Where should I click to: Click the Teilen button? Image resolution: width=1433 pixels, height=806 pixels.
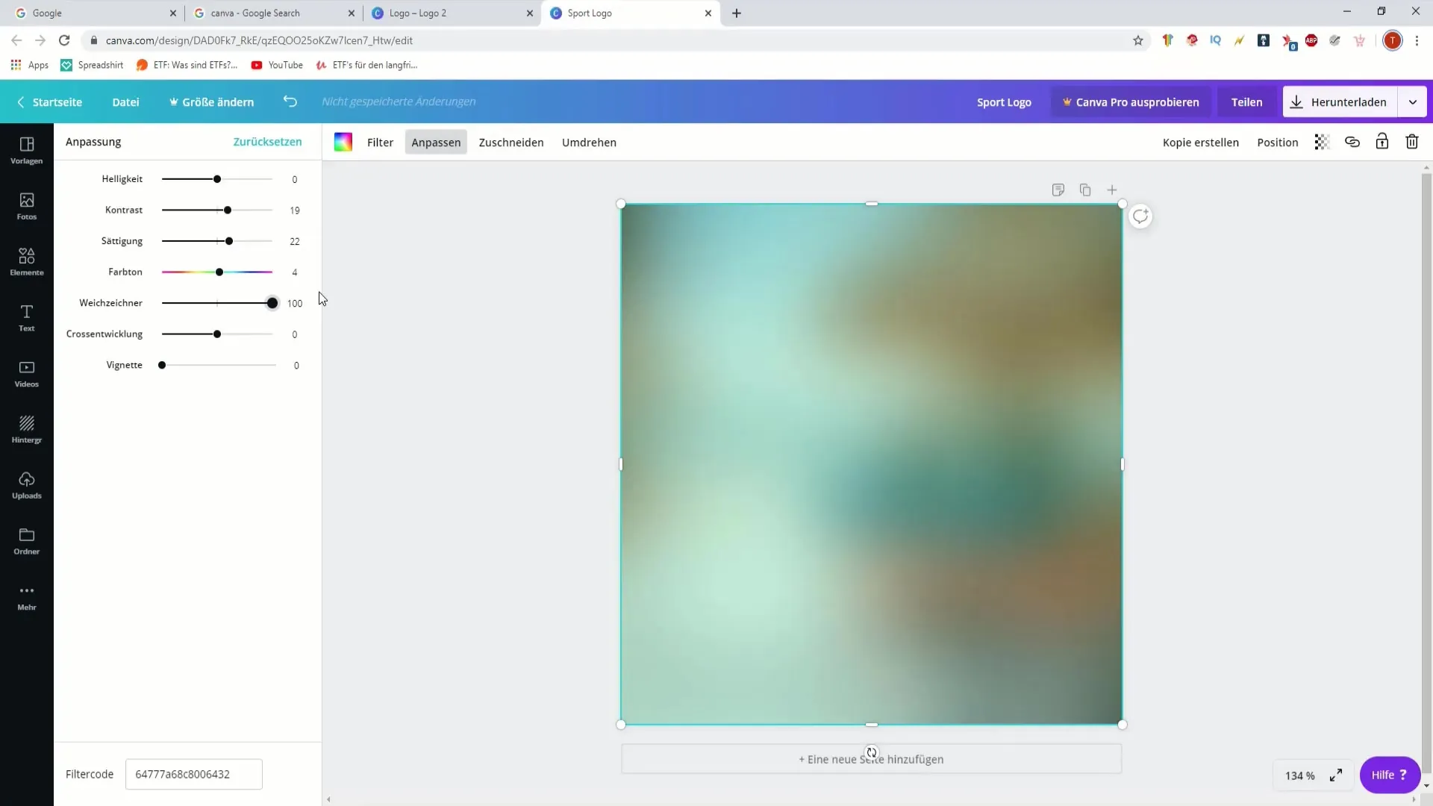[x=1246, y=102]
